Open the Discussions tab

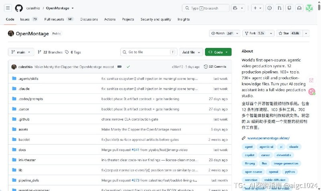click(89, 19)
